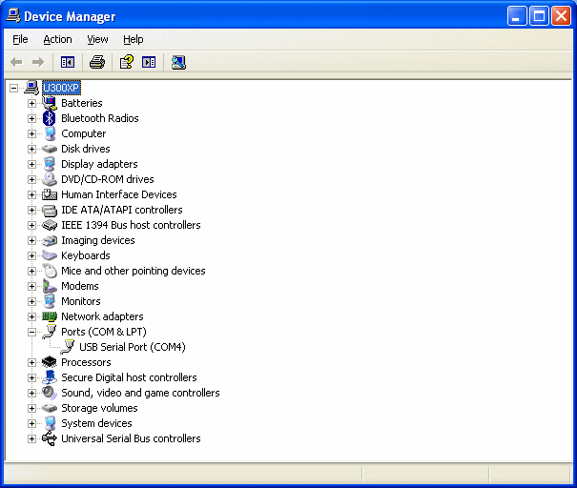Select the U300XP computer name

61,88
